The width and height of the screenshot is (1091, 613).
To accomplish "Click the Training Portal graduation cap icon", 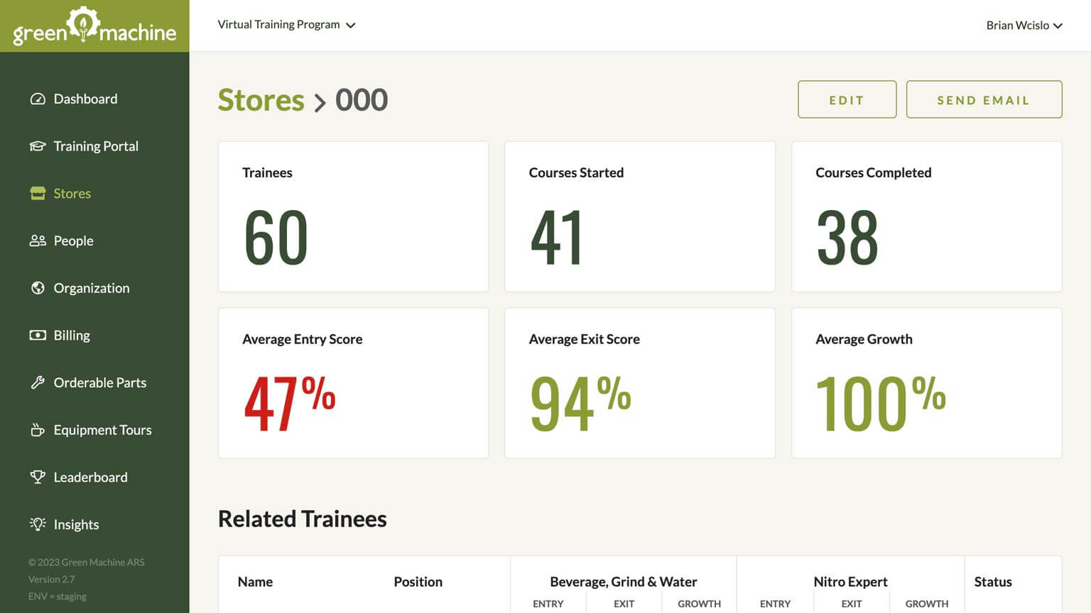I will pyautogui.click(x=38, y=146).
